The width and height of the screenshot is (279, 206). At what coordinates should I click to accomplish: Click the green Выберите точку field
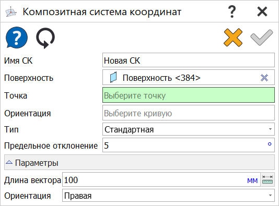click(x=189, y=95)
